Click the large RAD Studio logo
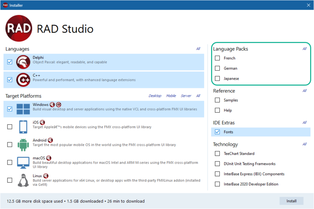314x209 pixels. pyautogui.click(x=18, y=28)
